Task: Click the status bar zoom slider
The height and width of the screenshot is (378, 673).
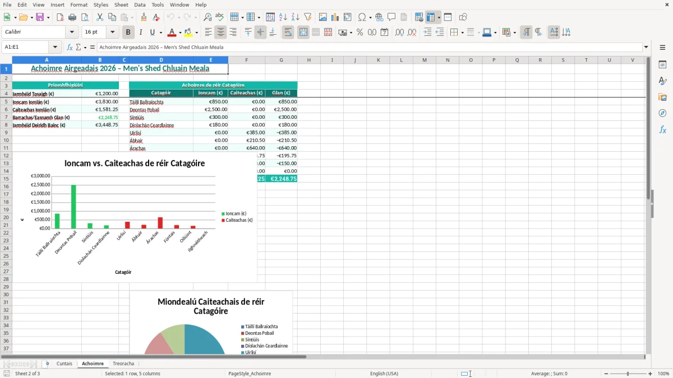Action: click(628, 374)
